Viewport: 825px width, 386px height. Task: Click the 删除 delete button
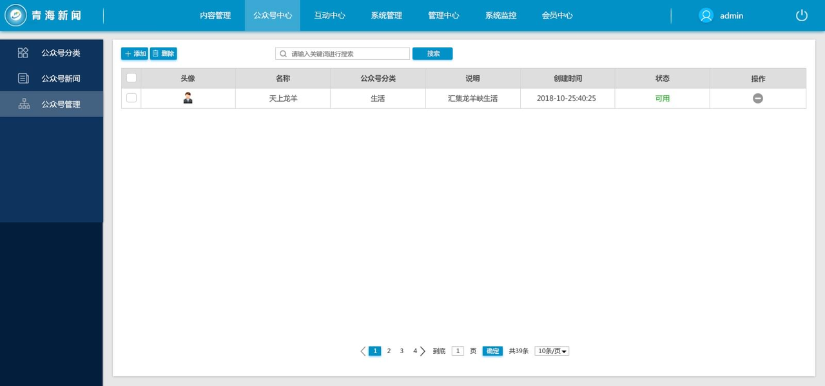point(164,54)
